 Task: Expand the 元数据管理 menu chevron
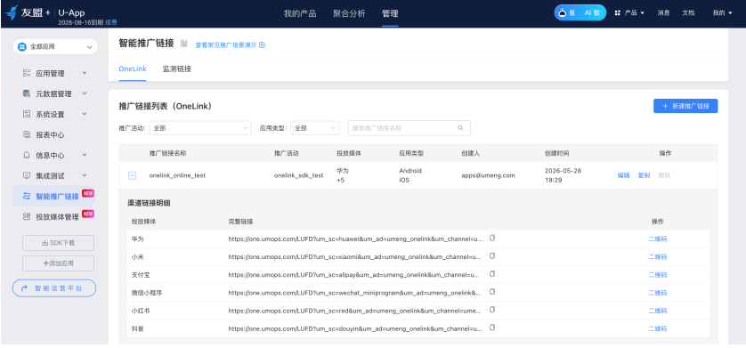click(x=85, y=93)
